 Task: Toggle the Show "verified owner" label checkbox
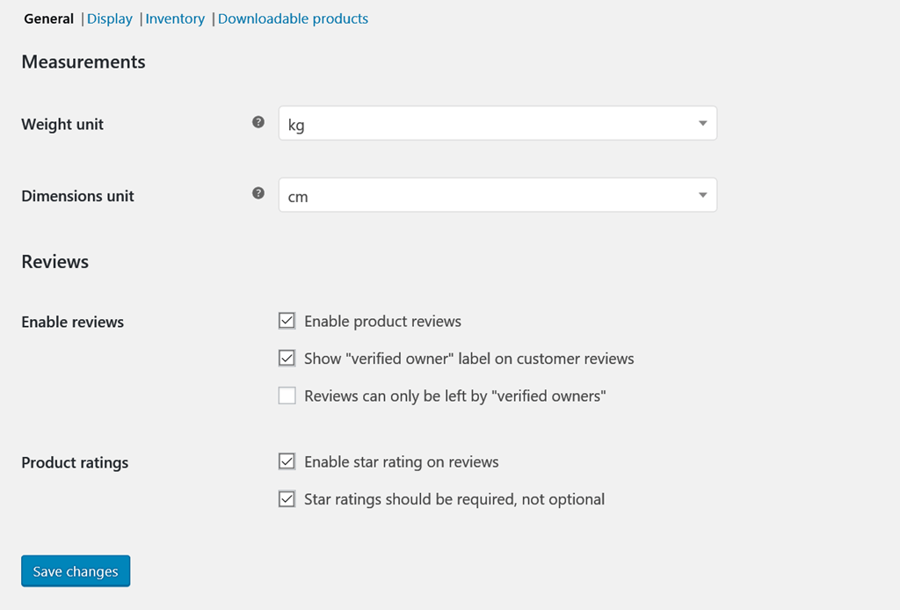coord(287,358)
